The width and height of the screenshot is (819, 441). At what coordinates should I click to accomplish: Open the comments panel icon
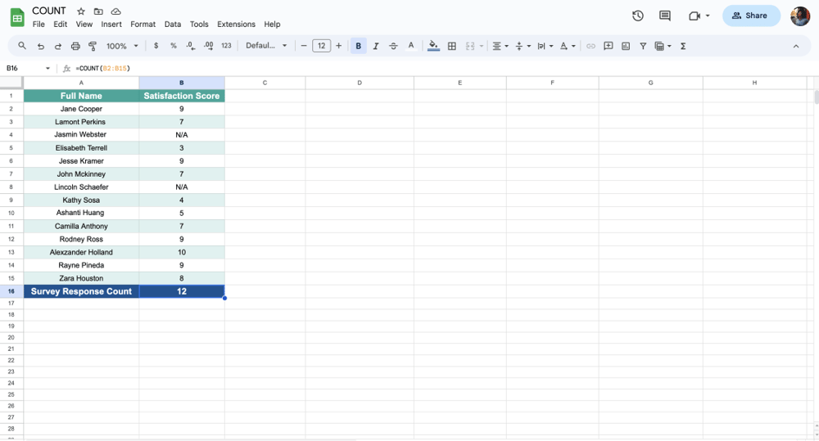(x=665, y=16)
